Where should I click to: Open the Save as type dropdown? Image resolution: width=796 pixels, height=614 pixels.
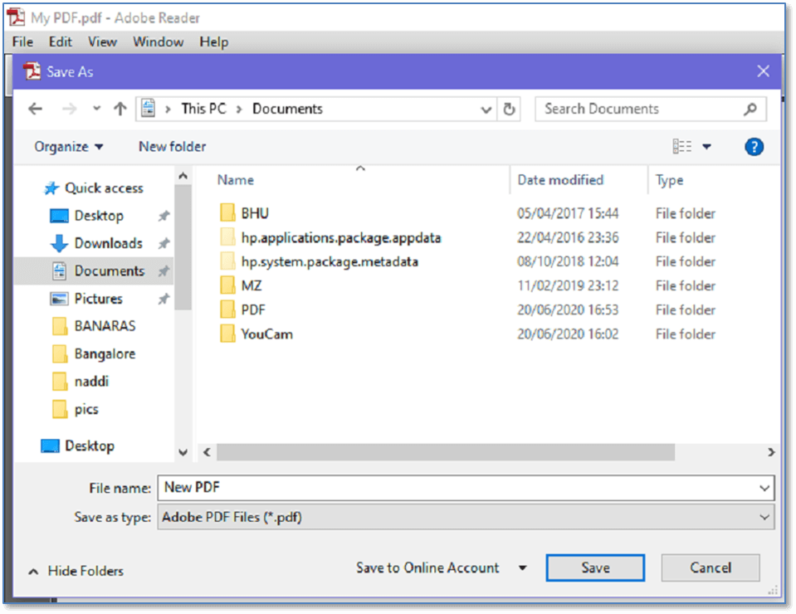(x=465, y=517)
